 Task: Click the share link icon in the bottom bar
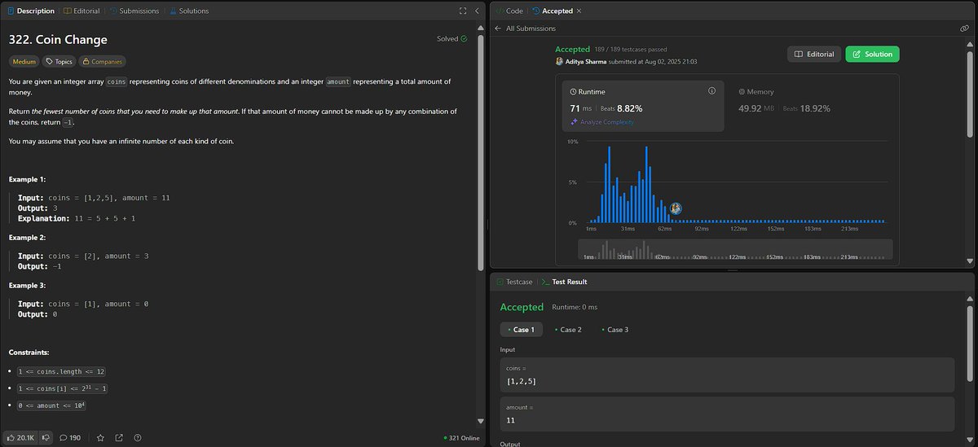(x=119, y=437)
